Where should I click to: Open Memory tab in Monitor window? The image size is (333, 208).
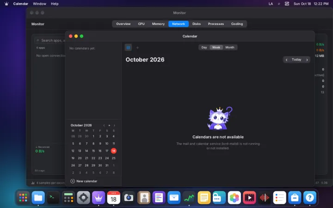pos(158,24)
